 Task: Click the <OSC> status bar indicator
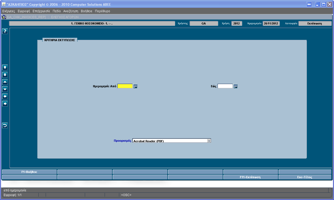(x=126, y=195)
